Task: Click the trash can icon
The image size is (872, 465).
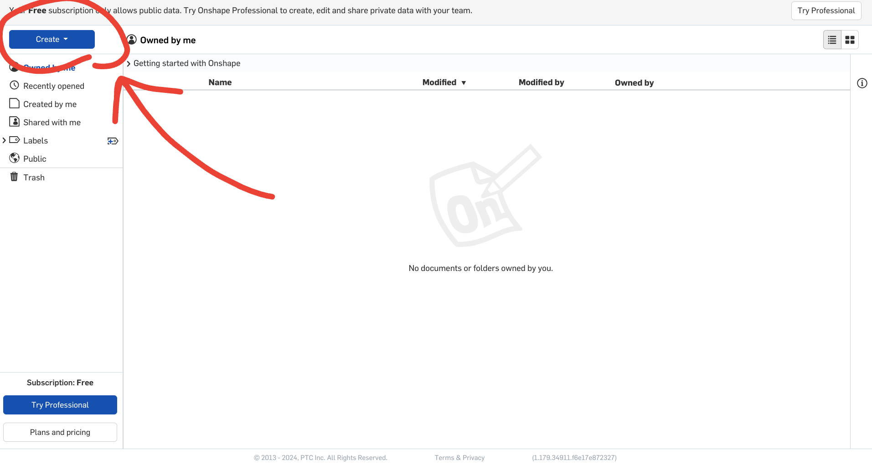Action: (x=14, y=177)
